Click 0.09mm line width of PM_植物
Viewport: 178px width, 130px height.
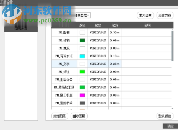point(115,40)
